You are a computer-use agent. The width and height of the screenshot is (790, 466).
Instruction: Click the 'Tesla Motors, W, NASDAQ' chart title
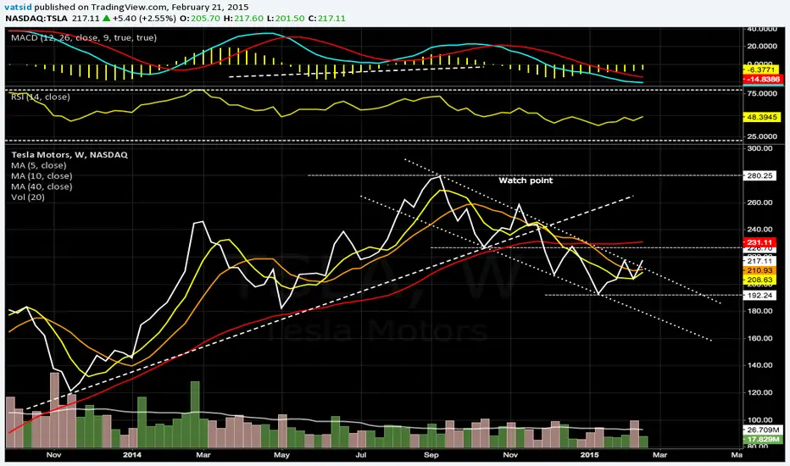tap(70, 155)
